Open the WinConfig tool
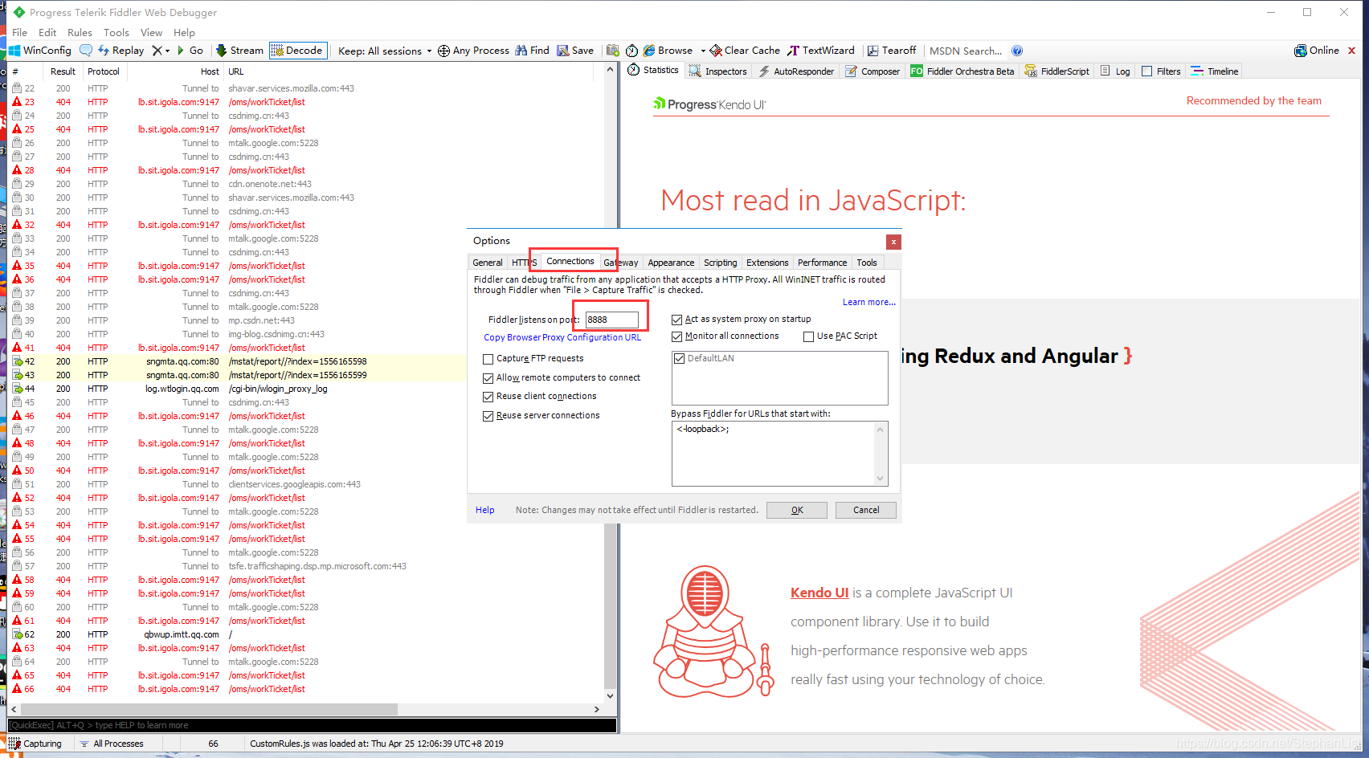This screenshot has height=758, width=1369. click(x=40, y=50)
